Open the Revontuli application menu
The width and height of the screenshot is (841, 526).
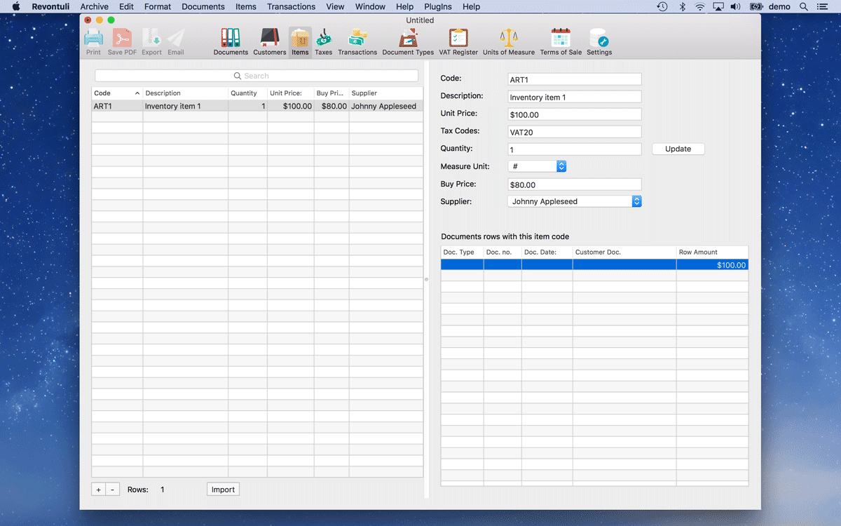click(x=50, y=6)
